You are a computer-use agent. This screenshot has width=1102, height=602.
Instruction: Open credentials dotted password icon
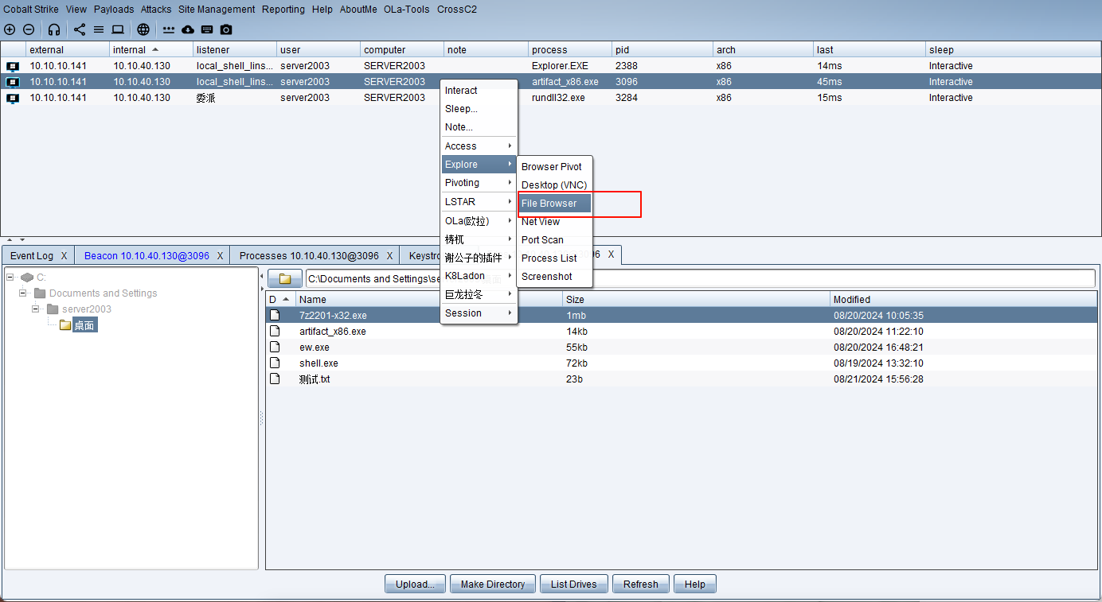(169, 29)
